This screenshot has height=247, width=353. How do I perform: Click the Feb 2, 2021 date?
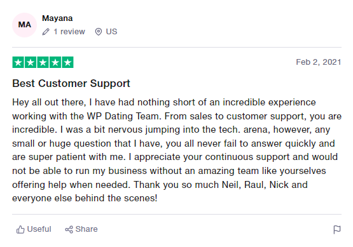click(x=318, y=62)
